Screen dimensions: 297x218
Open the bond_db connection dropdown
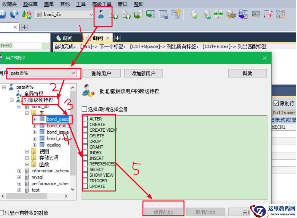click(91, 14)
